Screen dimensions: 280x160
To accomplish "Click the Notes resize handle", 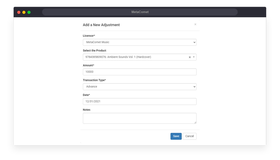I will click(x=195, y=122).
